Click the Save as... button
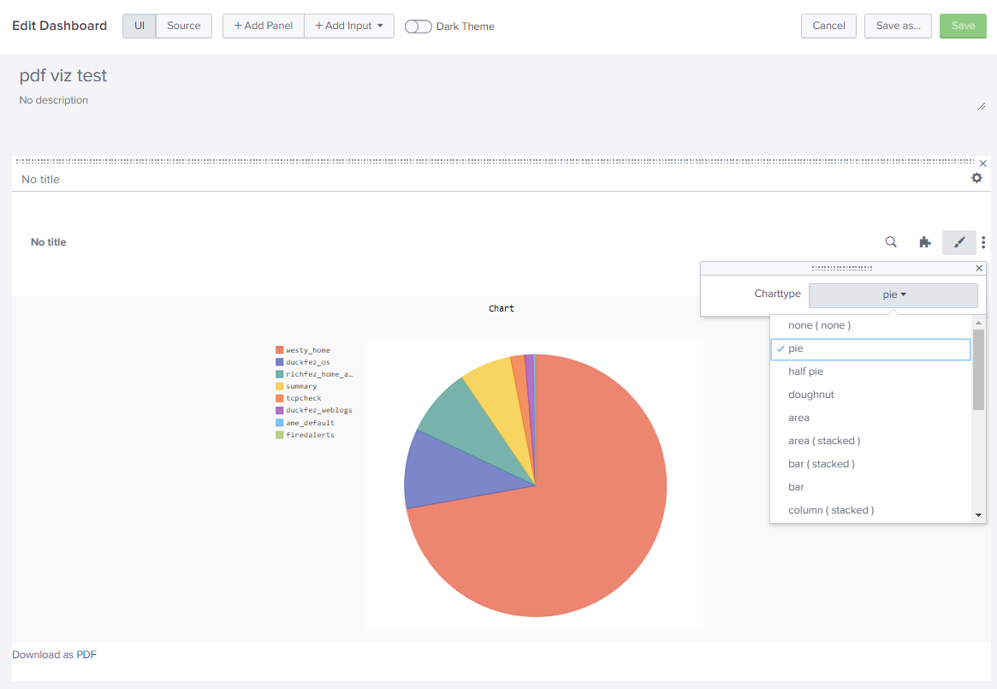 (x=898, y=26)
